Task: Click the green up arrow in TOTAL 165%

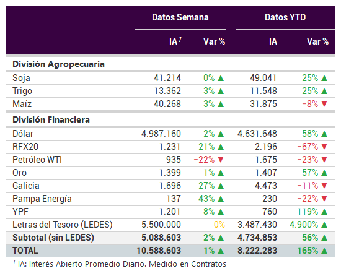Action: 324,251
